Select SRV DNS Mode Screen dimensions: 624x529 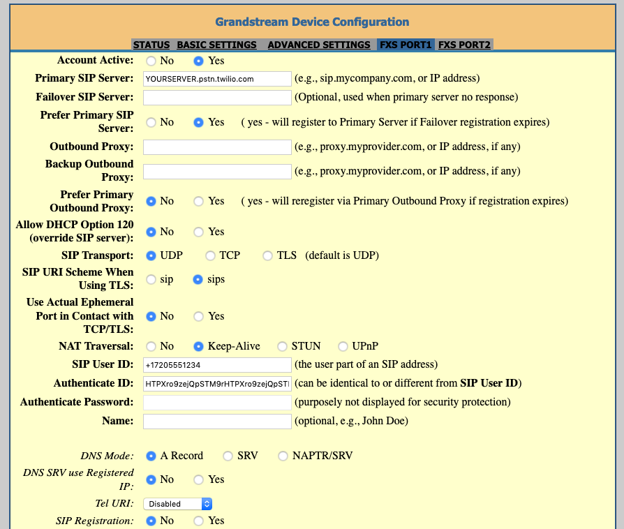(228, 456)
